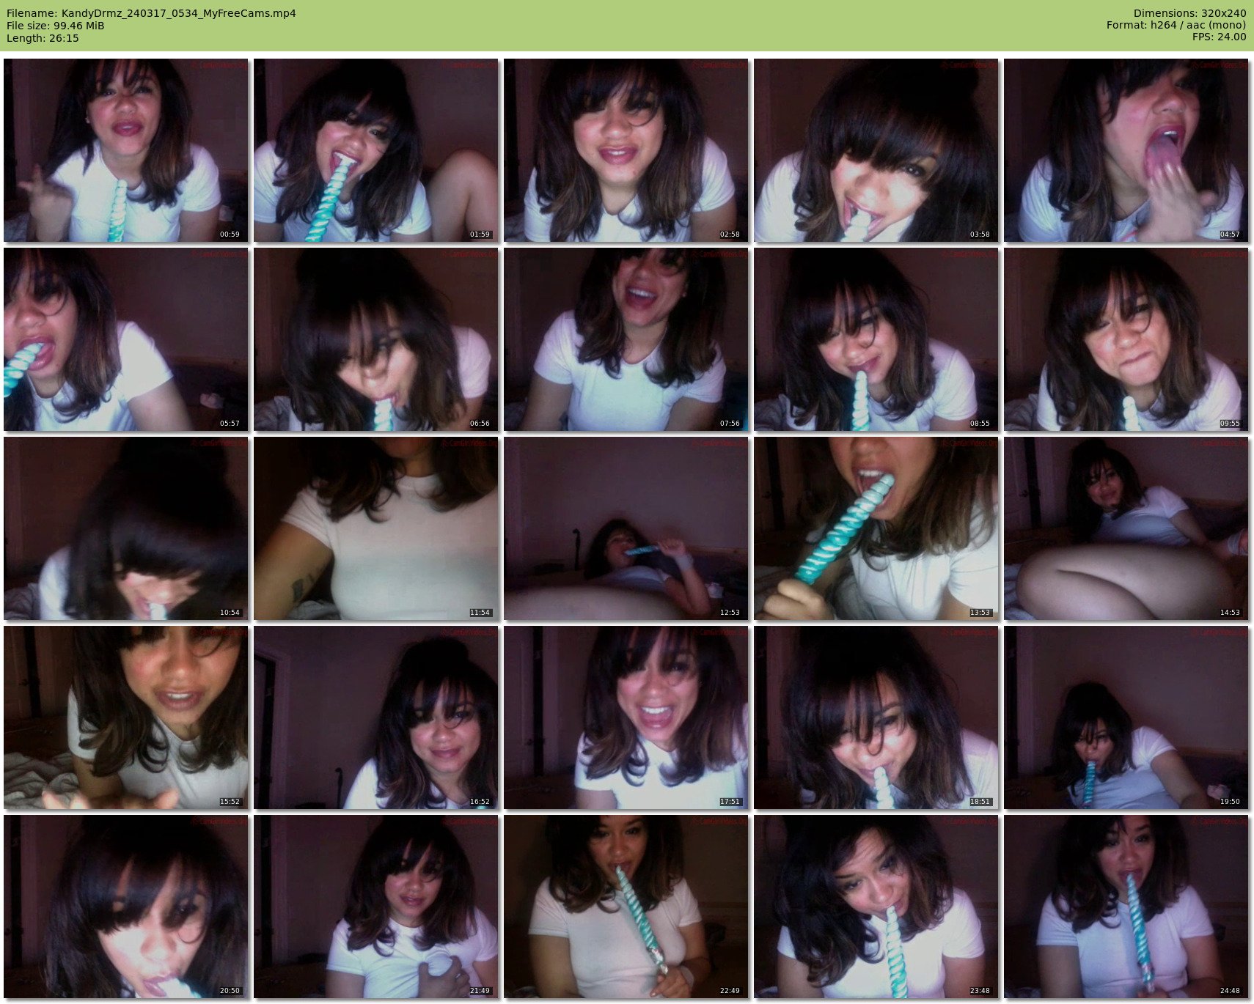Click the thumbnail timestamped 00:59

tap(126, 150)
